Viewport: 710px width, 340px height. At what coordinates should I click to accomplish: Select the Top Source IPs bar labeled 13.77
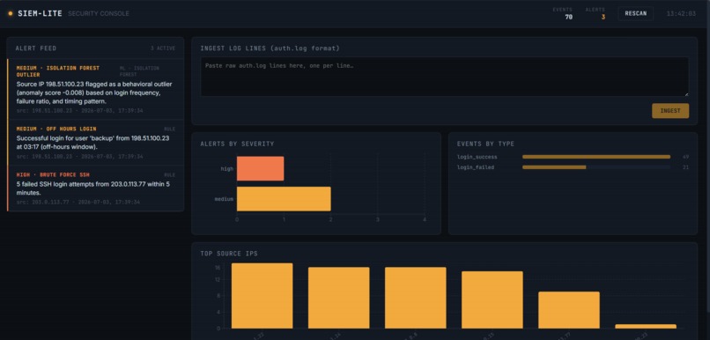point(569,310)
